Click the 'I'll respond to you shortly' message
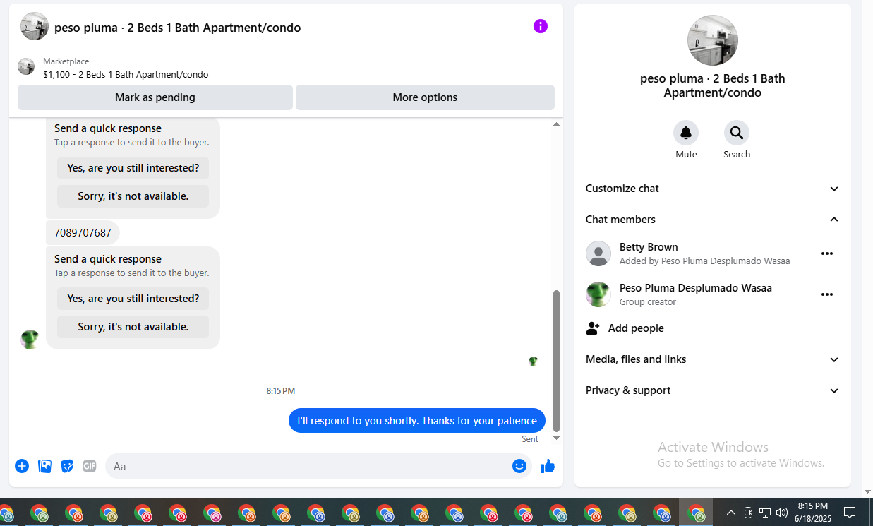 point(417,421)
